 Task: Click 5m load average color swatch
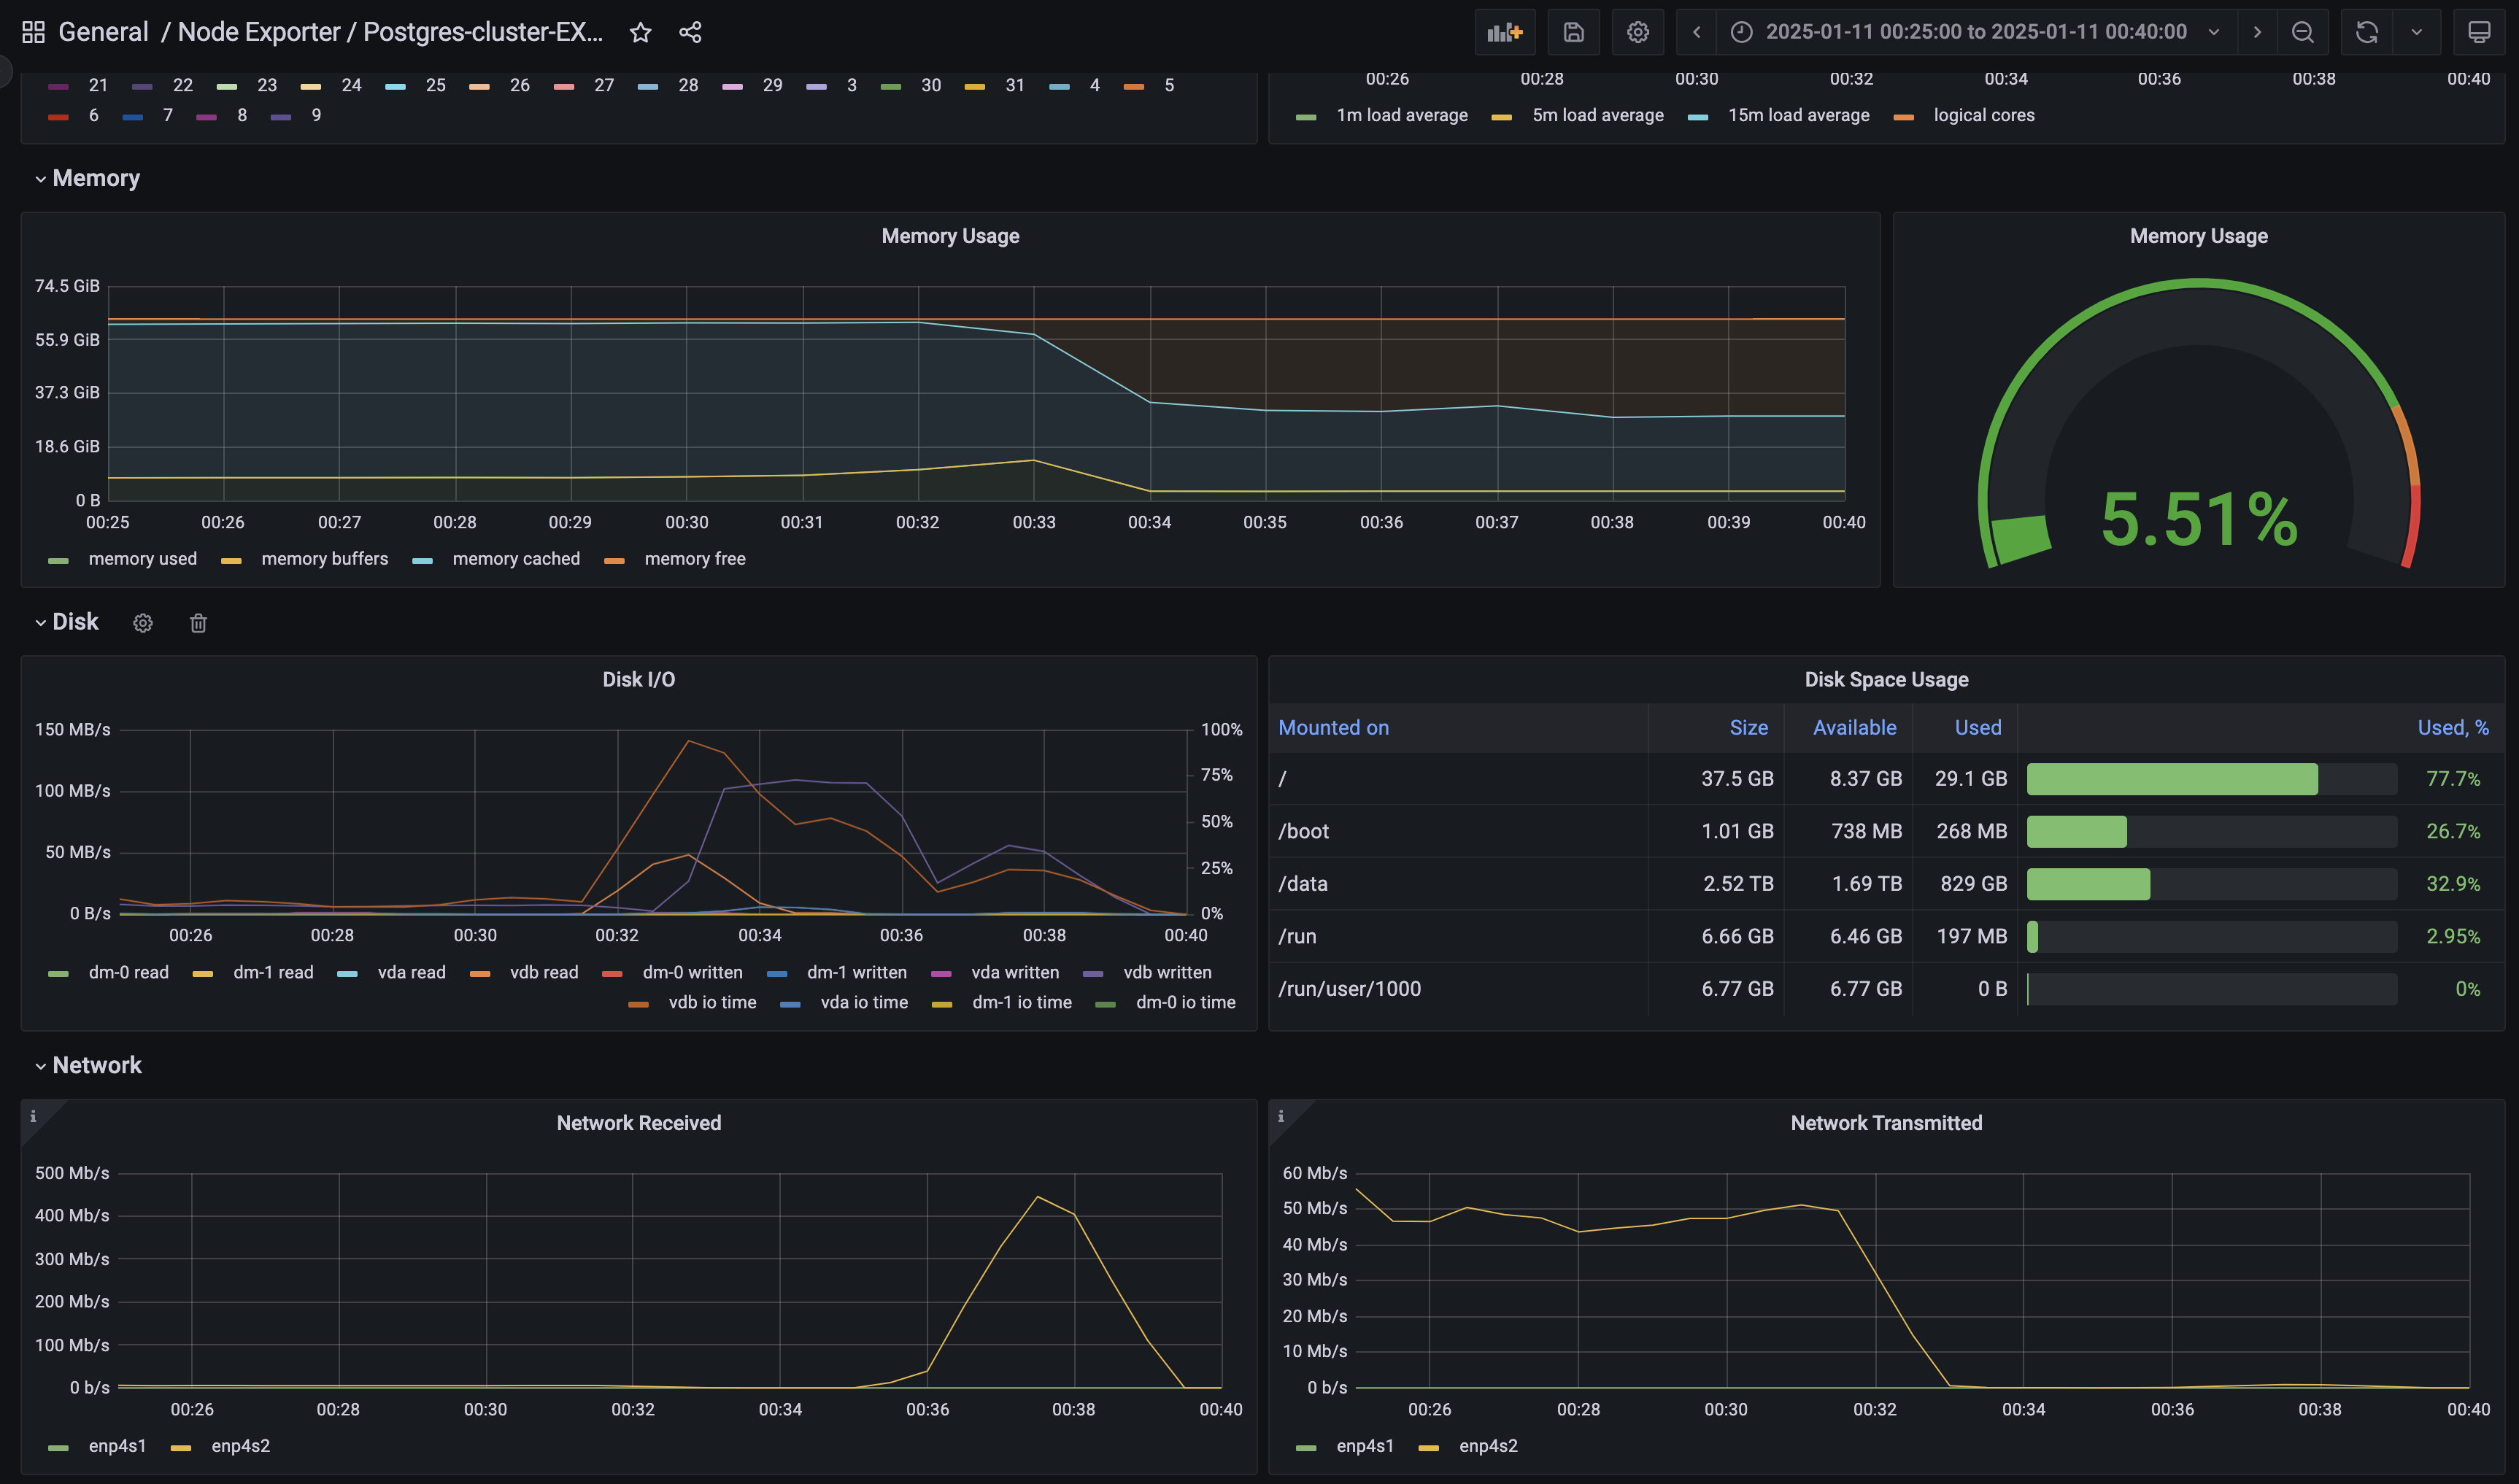[1501, 117]
